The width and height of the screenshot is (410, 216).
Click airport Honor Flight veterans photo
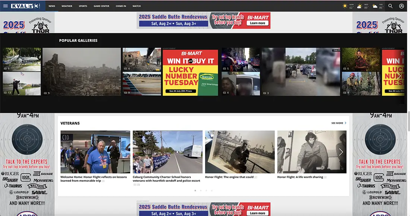(x=95, y=152)
